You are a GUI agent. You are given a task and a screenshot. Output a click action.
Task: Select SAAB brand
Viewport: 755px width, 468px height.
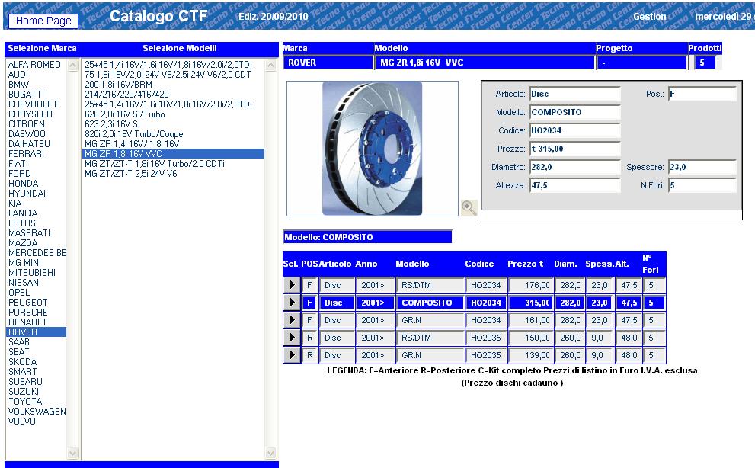pos(19,342)
